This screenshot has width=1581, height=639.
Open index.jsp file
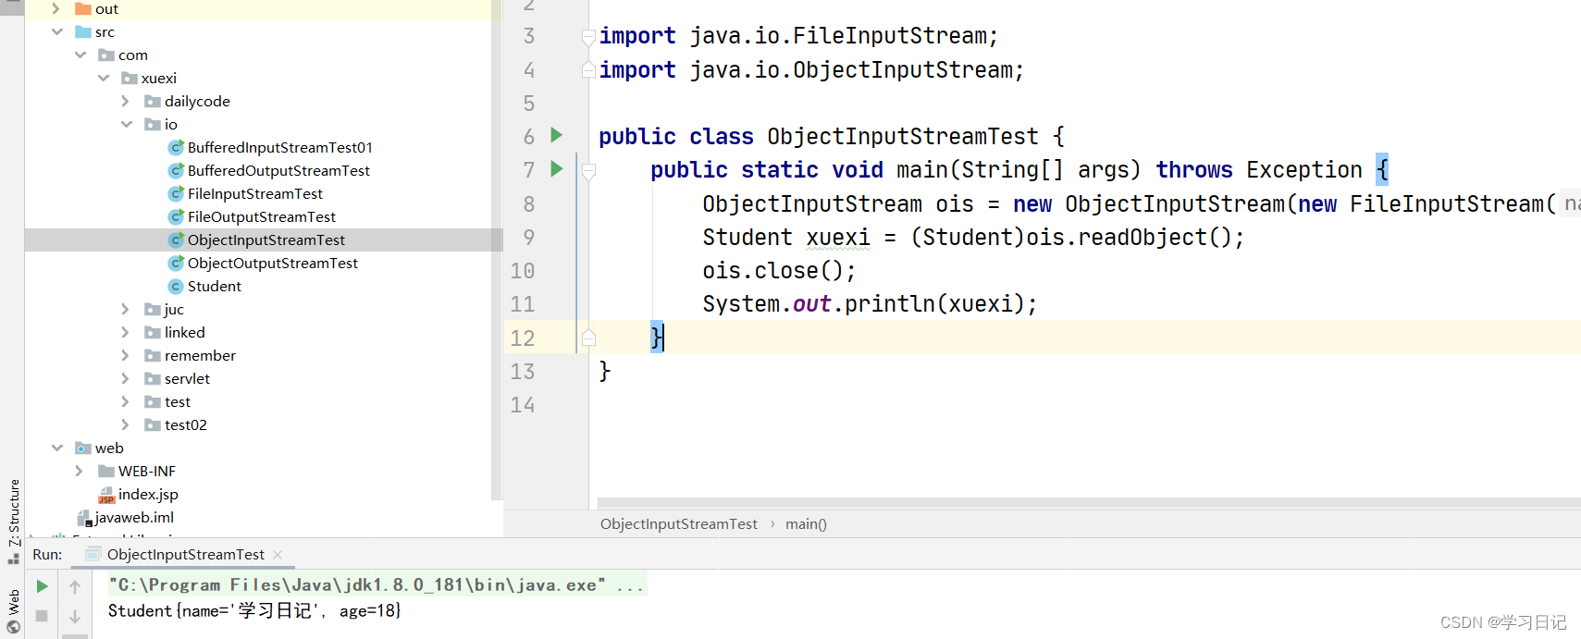click(x=148, y=494)
